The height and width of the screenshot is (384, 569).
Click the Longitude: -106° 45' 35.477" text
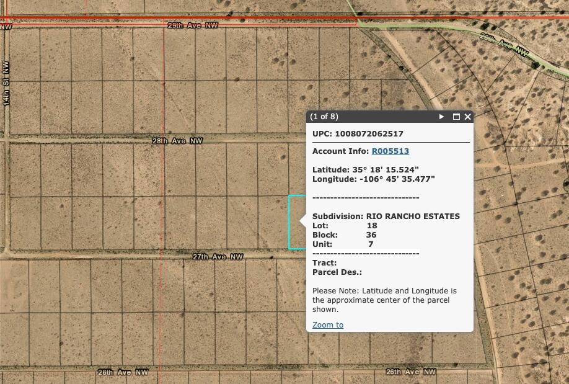(x=373, y=179)
